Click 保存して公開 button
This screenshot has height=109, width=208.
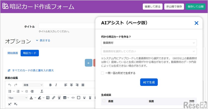coord(195,7)
